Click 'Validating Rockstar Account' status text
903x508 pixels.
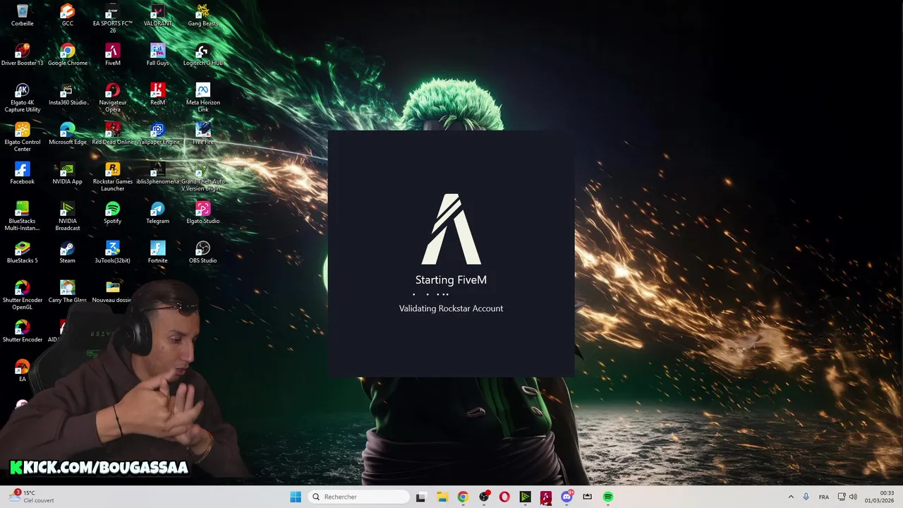coord(451,308)
